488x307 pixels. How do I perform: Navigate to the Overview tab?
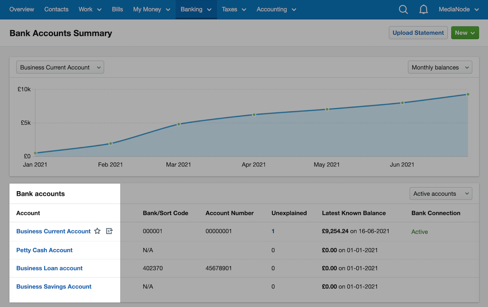[21, 9]
